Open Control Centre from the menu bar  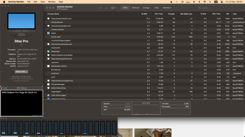coord(222,2)
